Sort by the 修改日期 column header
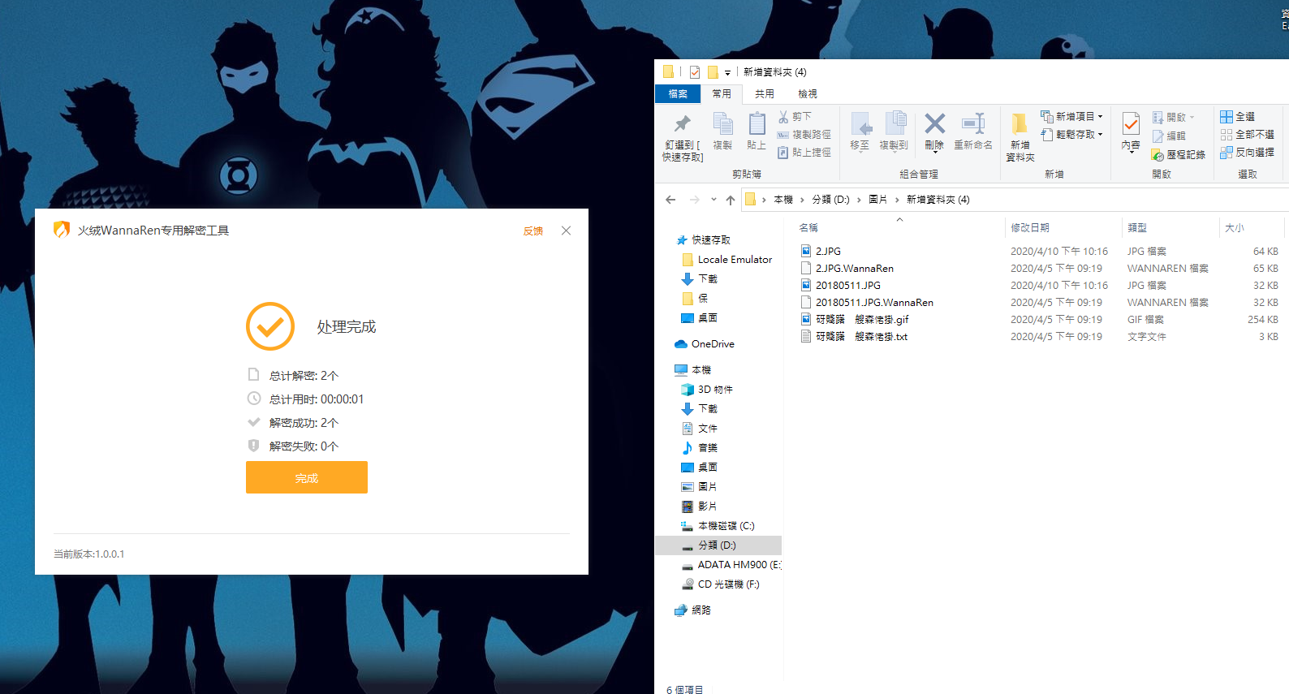Image resolution: width=1289 pixels, height=694 pixels. tap(1063, 228)
